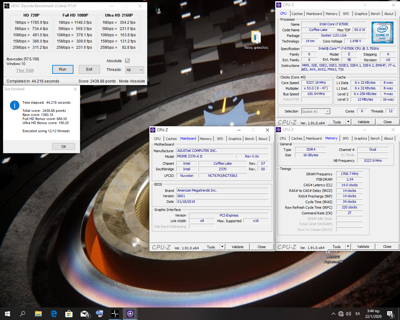Click Validate in Mainboard window

237,247
